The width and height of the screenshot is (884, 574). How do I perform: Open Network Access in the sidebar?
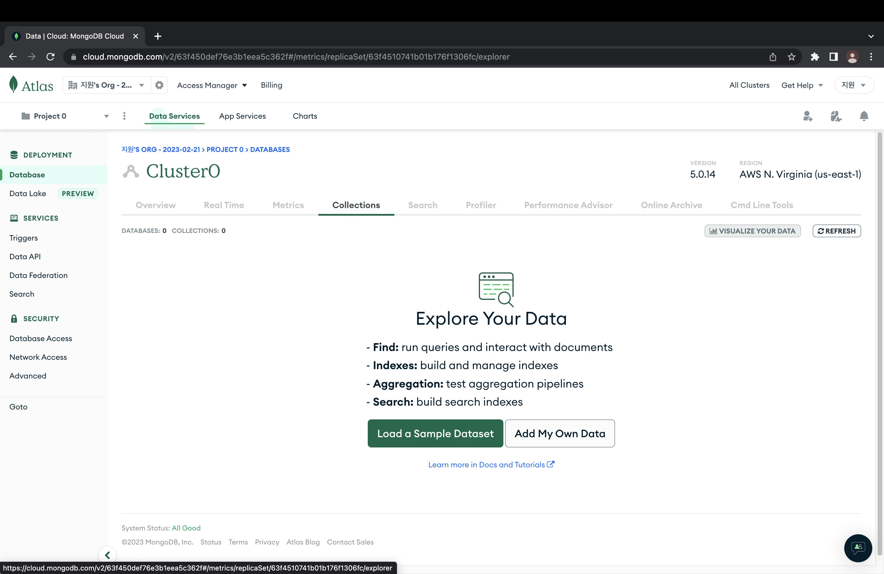pos(38,357)
